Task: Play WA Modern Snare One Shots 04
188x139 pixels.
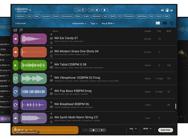Action: click(x=16, y=52)
